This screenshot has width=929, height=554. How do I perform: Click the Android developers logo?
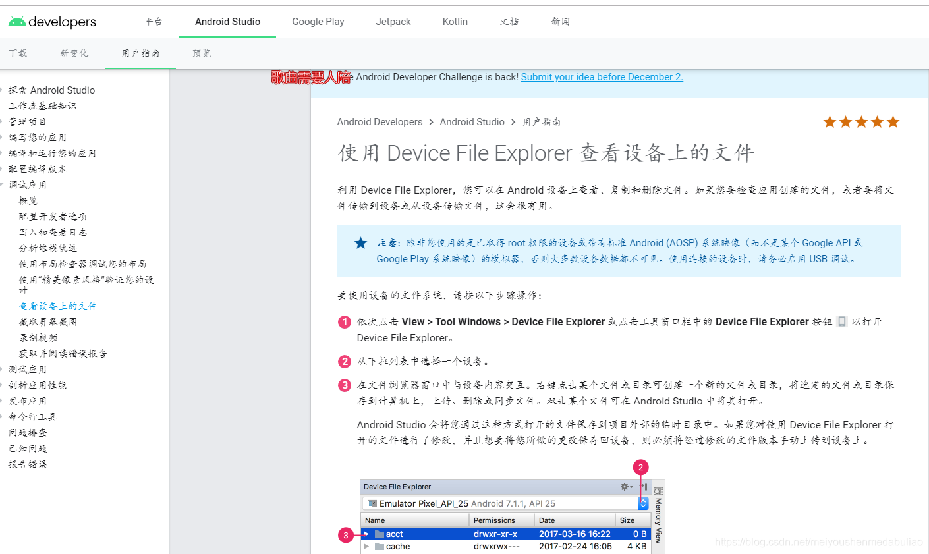[x=52, y=22]
